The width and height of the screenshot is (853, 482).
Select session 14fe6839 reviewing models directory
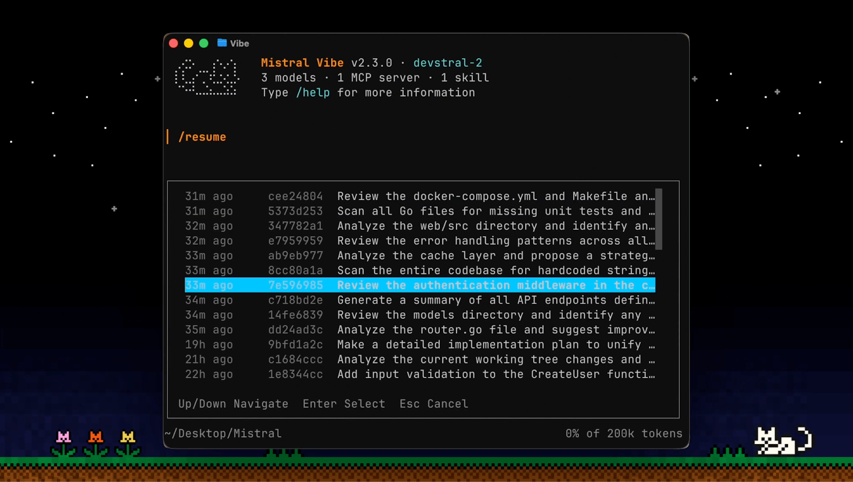point(420,315)
